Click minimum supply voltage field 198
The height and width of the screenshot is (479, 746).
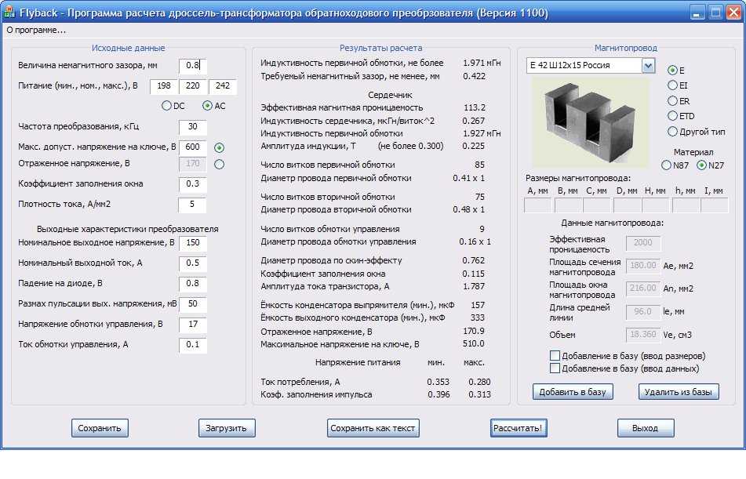[164, 86]
